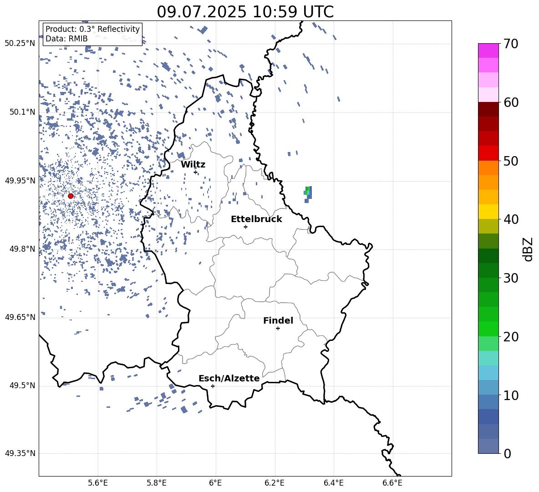Click the olive swatch just below 40 dBZ

[488, 226]
